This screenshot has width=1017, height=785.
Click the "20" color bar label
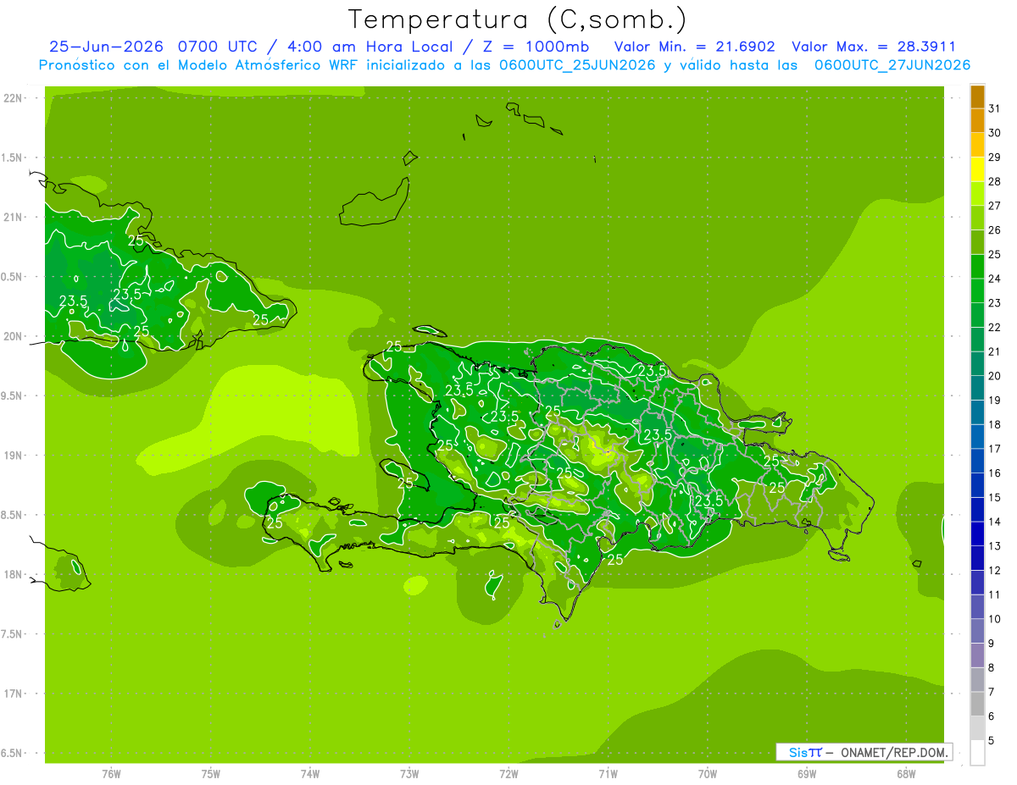[x=995, y=376]
